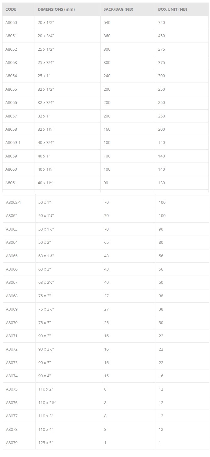Screen dimensions: 210x457
Task: Select product code A8079
Action: [12, 443]
